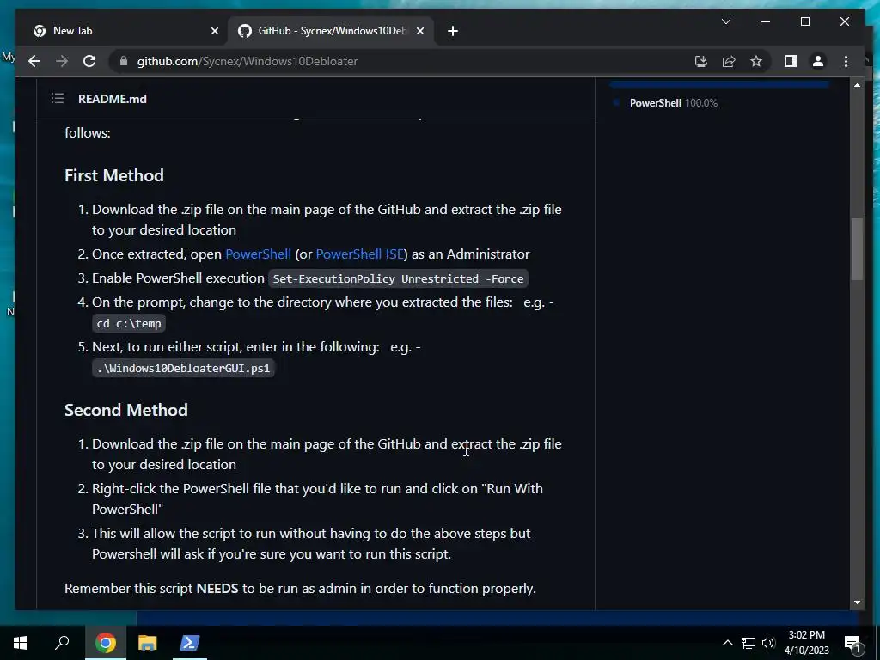This screenshot has height=660, width=880.
Task: Reload the GitHub page
Action: (89, 61)
